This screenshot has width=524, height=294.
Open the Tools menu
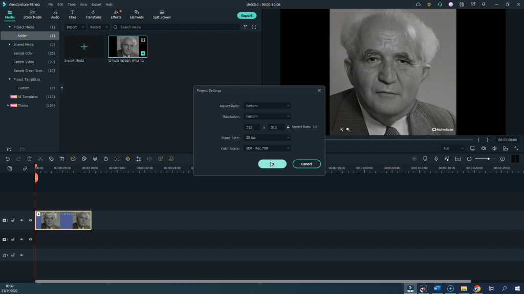point(72,5)
